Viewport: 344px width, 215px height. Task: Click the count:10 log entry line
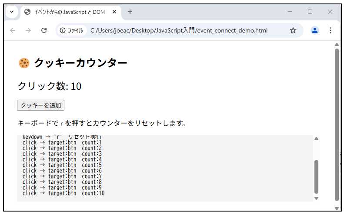point(63,193)
